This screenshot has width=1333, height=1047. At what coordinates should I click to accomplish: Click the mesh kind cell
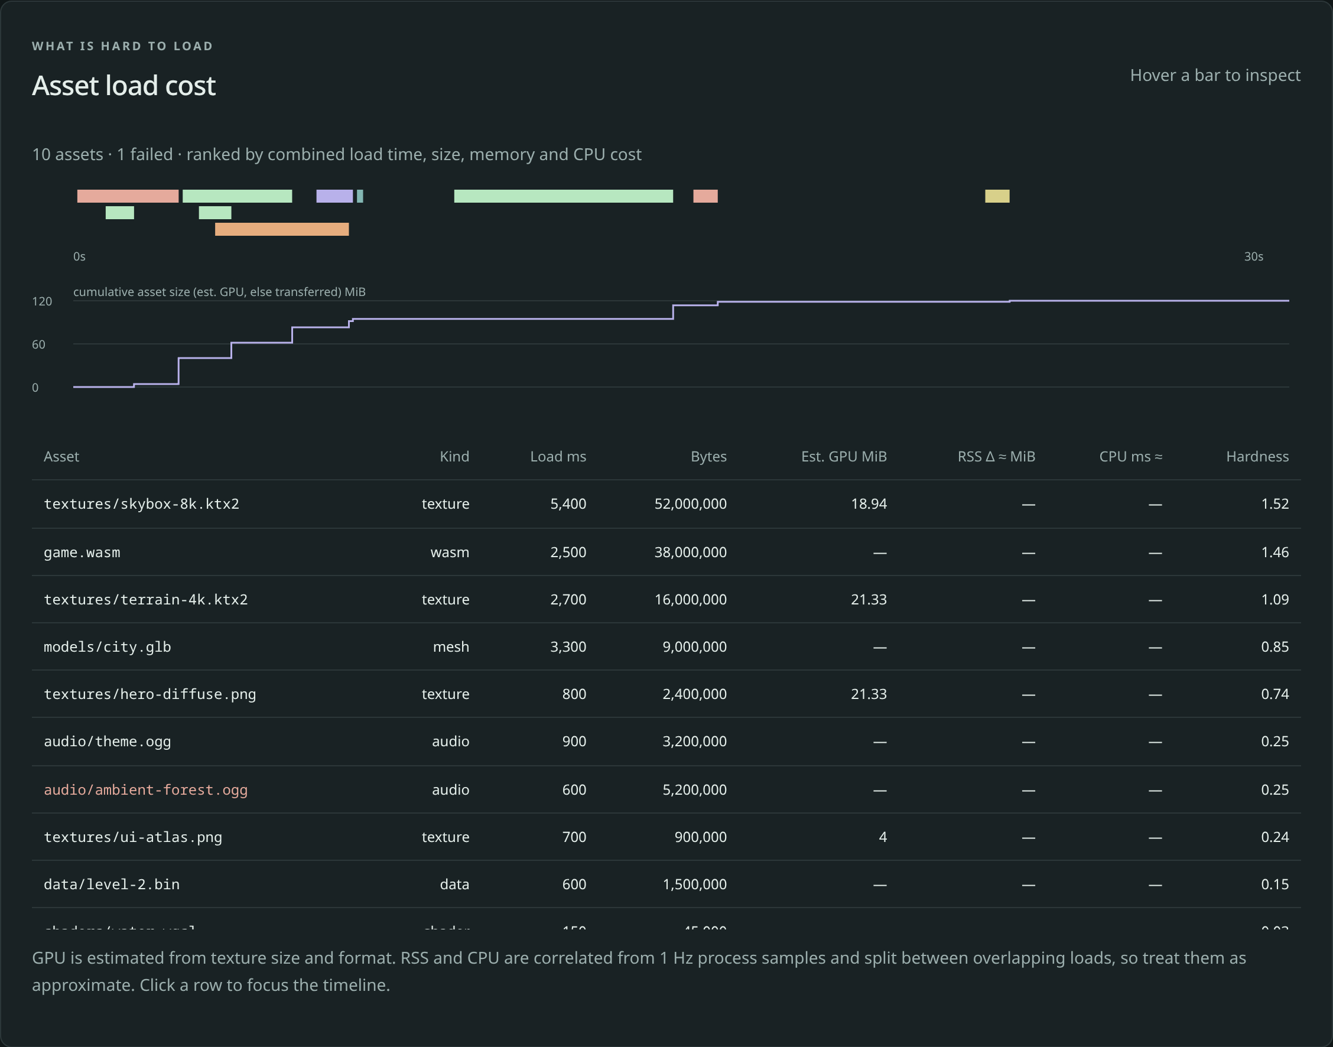pos(450,647)
